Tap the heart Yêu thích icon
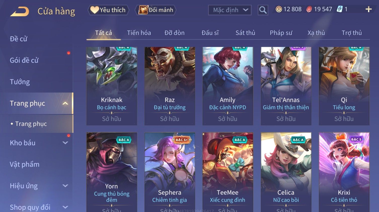The width and height of the screenshot is (379, 212). tap(95, 10)
